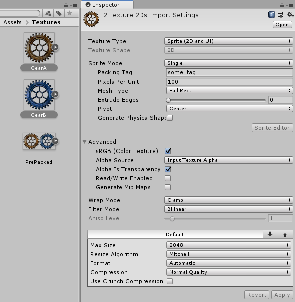This screenshot has width=295, height=302.
Task: Click the Aniso Level value field
Action: coord(281,218)
